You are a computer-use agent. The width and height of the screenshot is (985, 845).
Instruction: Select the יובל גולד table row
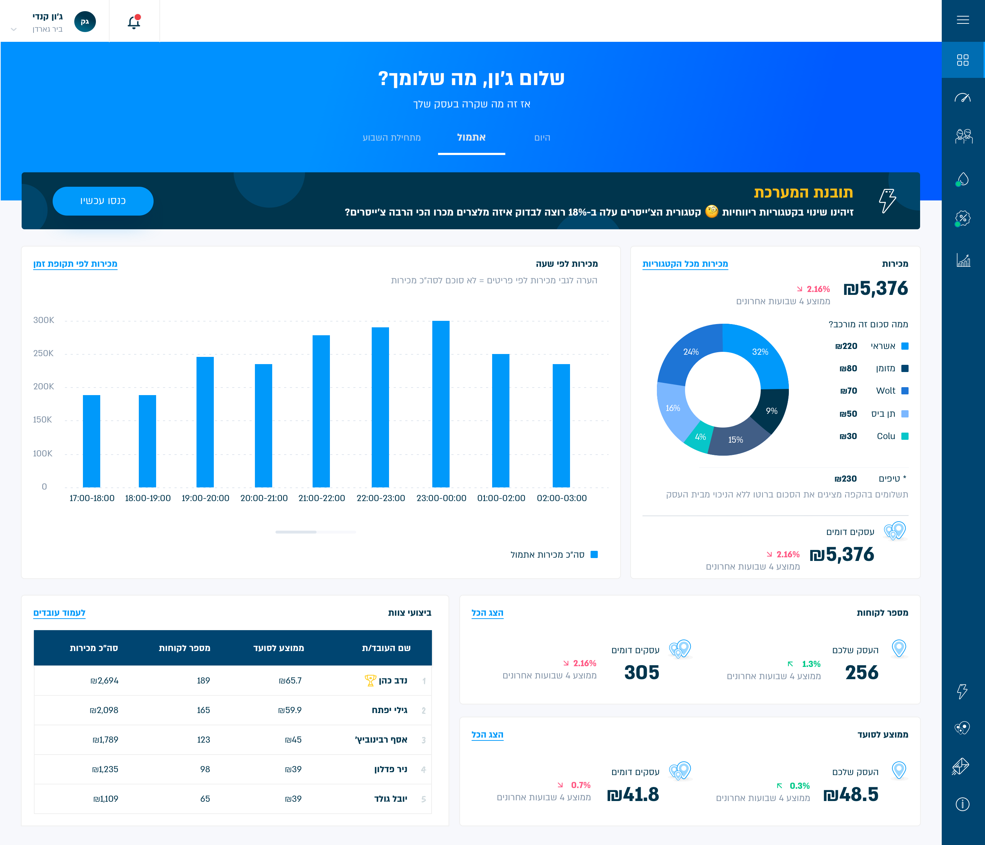click(x=233, y=799)
